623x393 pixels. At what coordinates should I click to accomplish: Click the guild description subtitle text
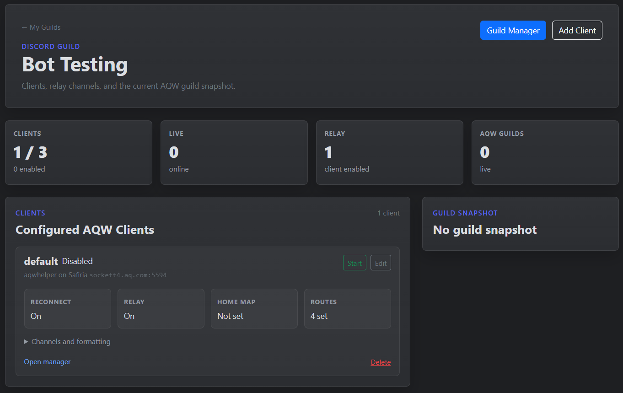[x=129, y=86]
